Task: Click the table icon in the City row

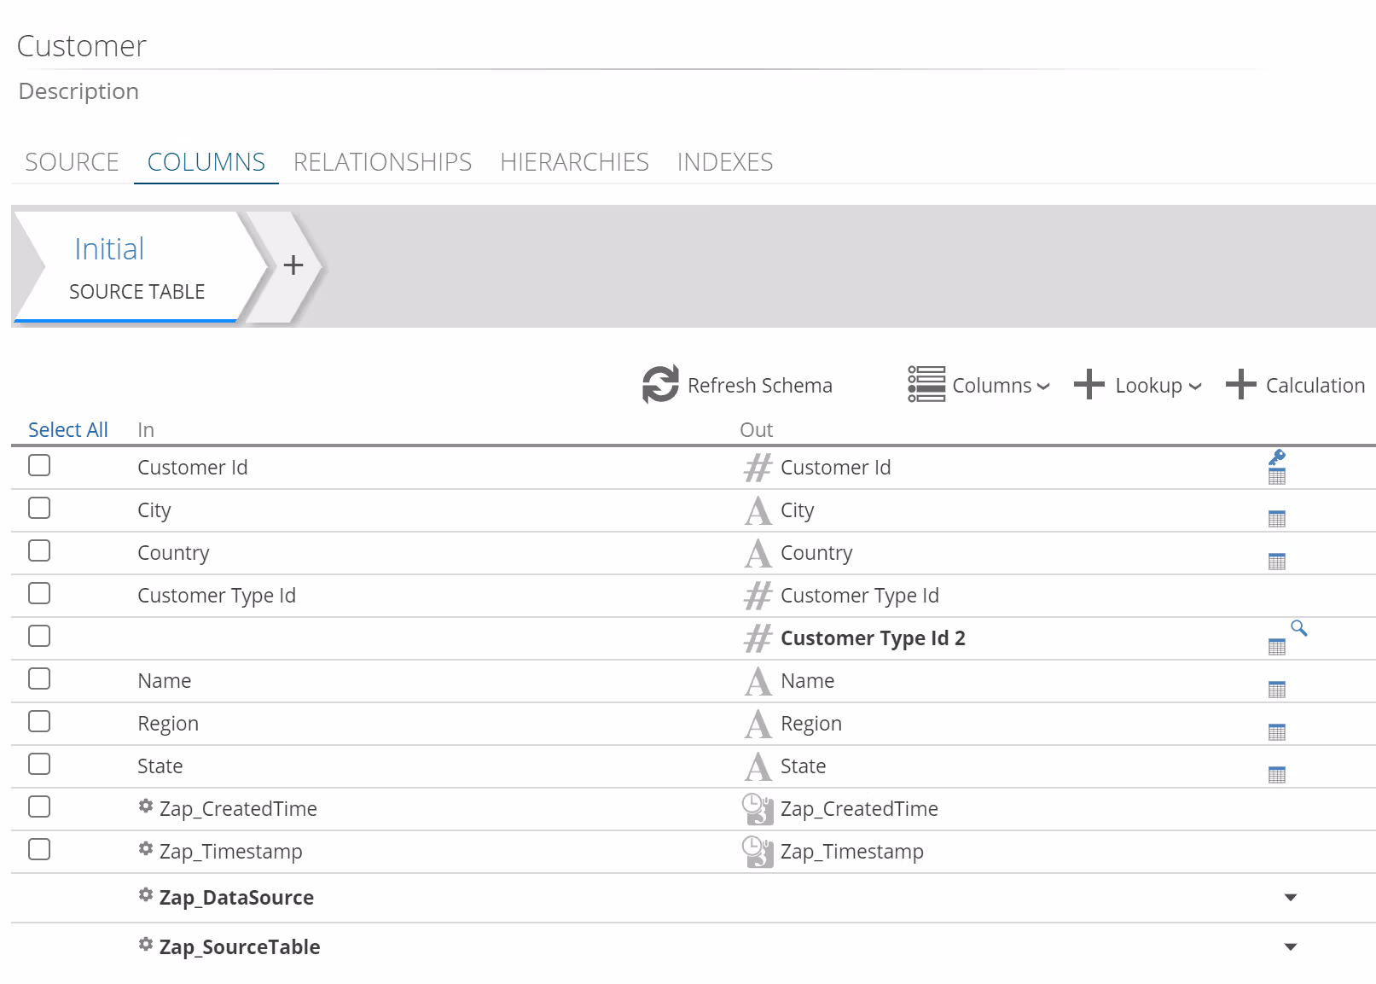Action: click(x=1276, y=519)
